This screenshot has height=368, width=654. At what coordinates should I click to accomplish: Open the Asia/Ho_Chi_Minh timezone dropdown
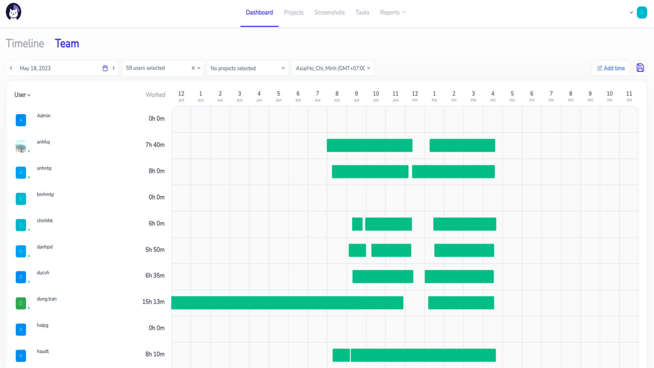pyautogui.click(x=332, y=68)
